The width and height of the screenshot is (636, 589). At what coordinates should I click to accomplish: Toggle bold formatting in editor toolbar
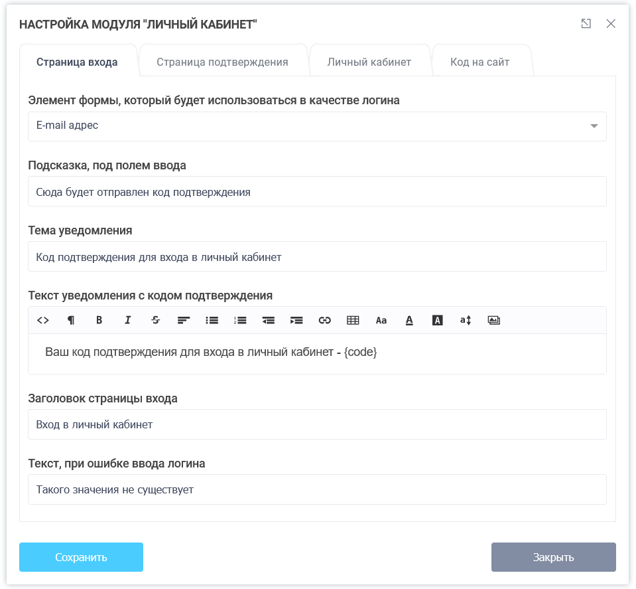pyautogui.click(x=99, y=320)
